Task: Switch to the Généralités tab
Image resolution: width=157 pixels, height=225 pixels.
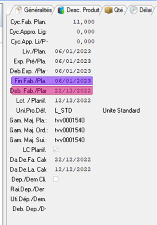Action: pos(33,10)
